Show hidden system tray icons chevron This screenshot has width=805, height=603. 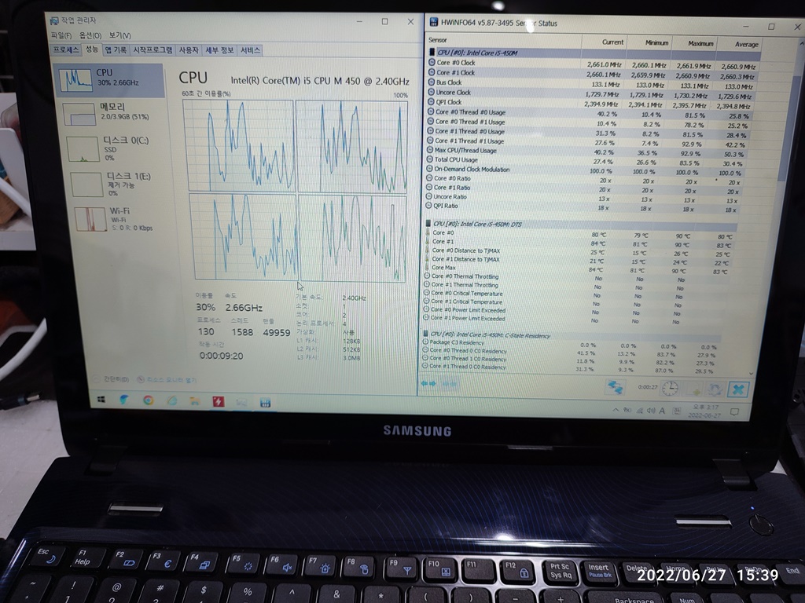[615, 410]
